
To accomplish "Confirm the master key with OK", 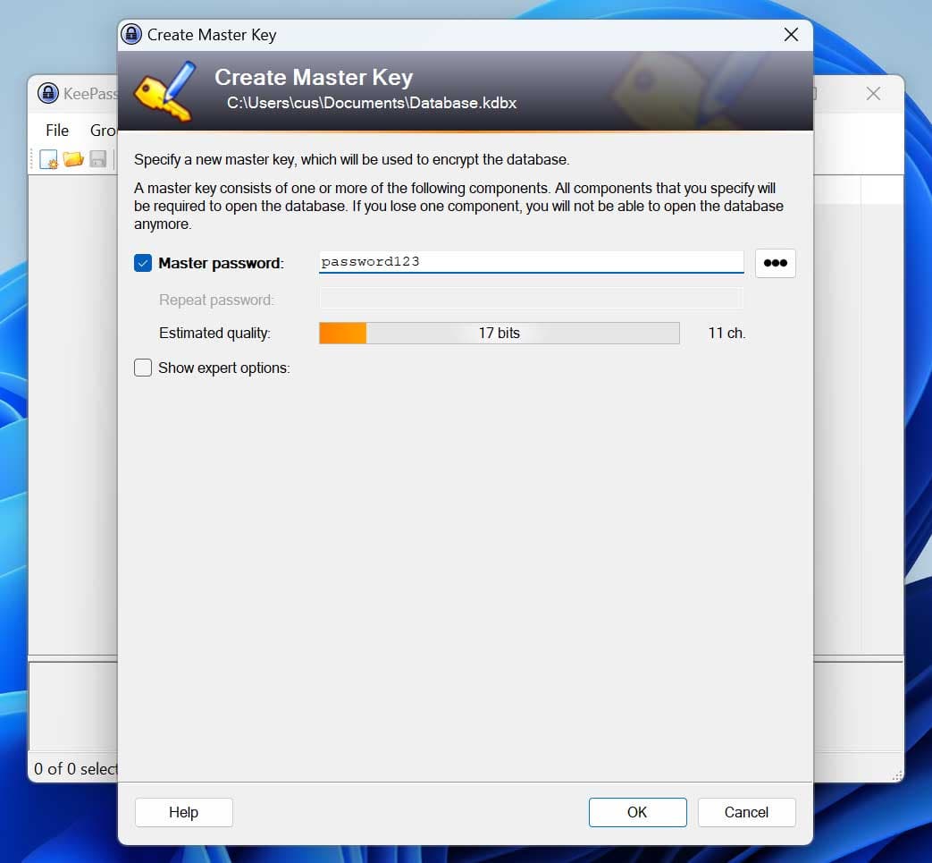I will 637,812.
